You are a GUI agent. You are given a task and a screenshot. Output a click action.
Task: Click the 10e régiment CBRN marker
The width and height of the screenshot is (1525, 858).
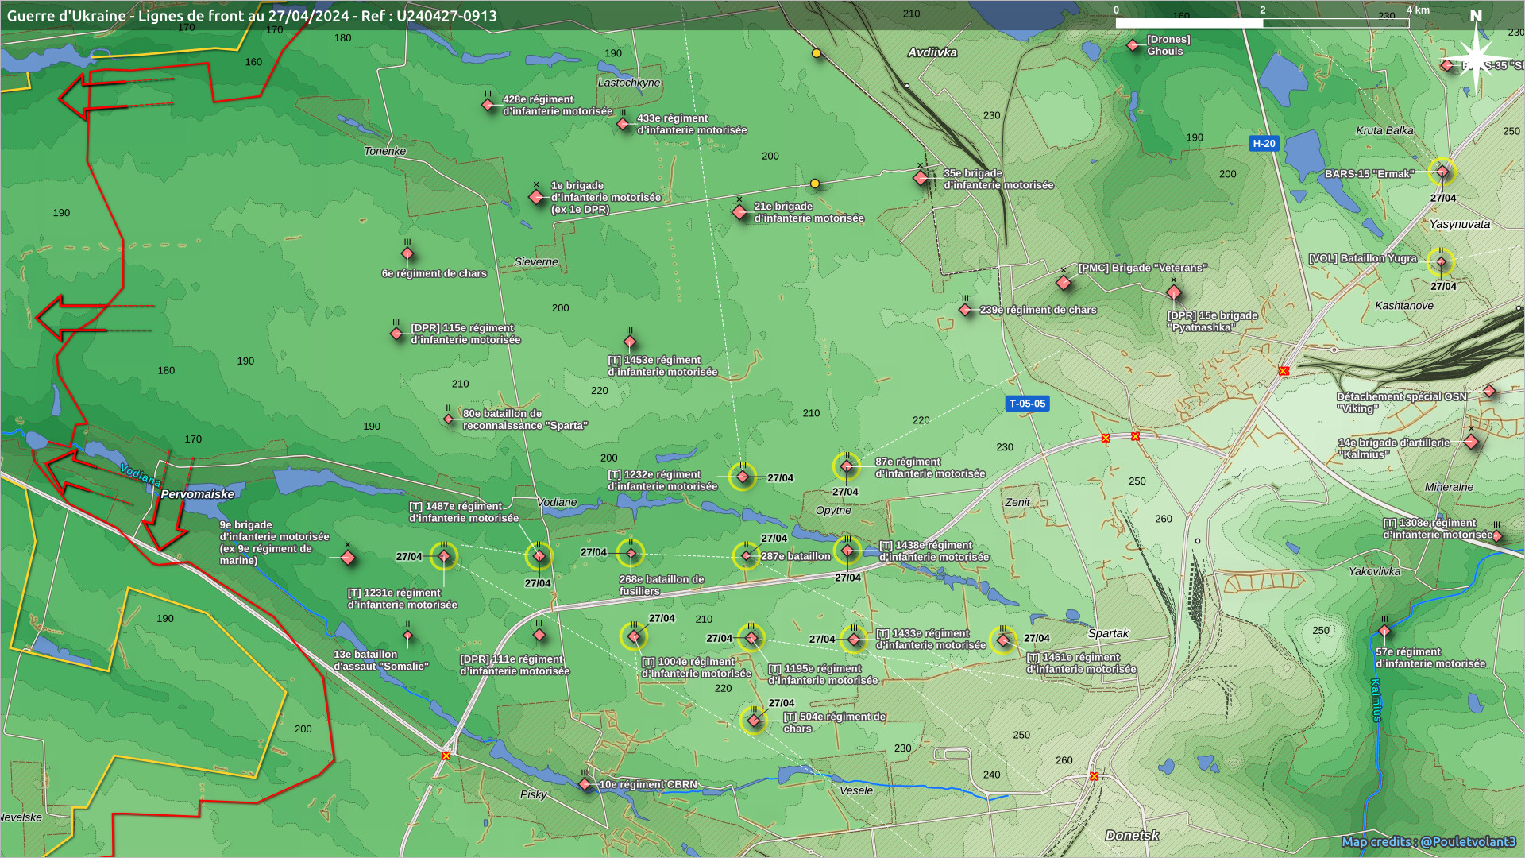tap(585, 784)
